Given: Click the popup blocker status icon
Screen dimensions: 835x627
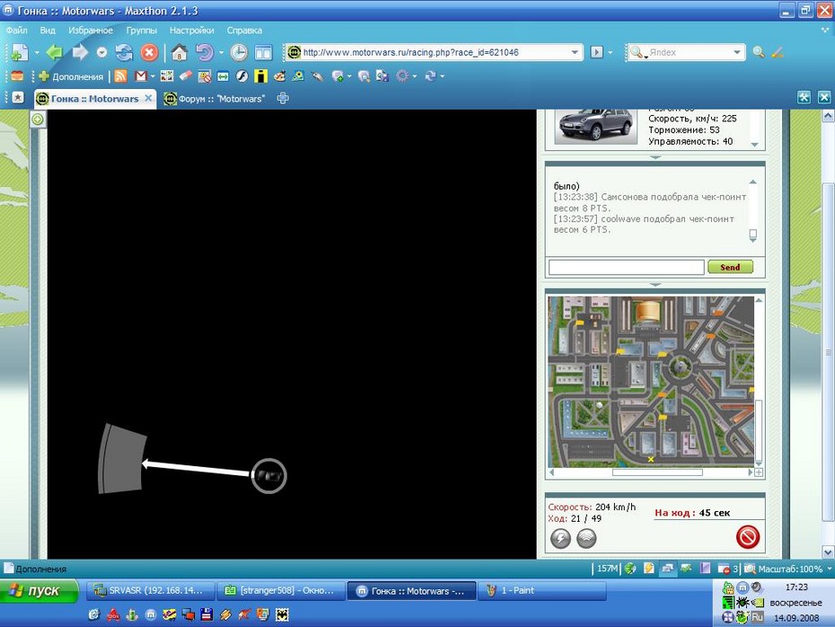Looking at the screenshot, I should tap(723, 569).
